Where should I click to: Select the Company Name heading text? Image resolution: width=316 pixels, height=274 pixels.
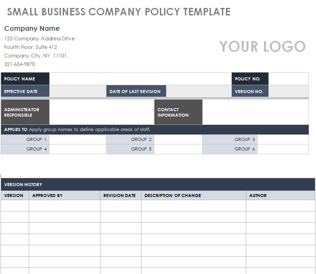point(32,28)
